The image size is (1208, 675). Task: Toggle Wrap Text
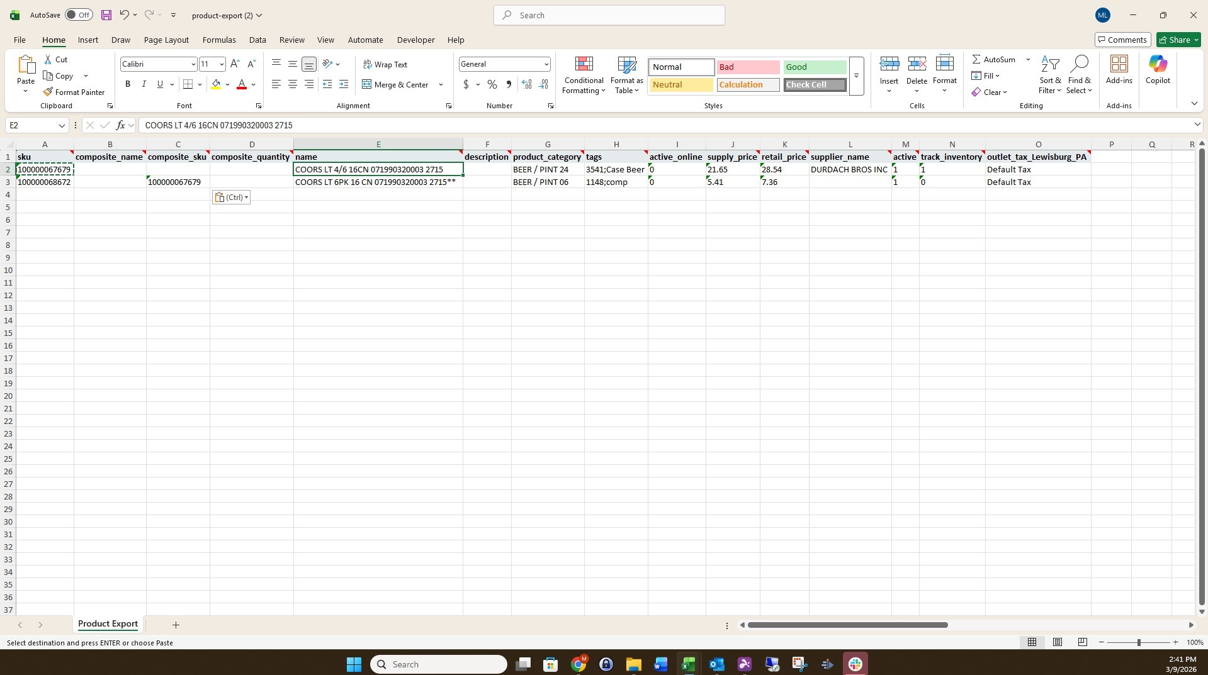(x=385, y=64)
